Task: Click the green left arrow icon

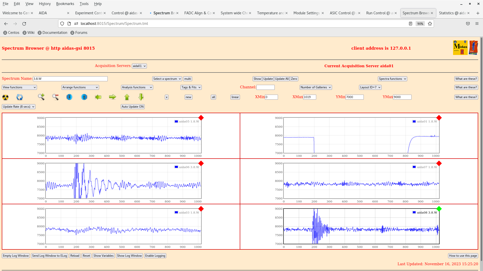Action: pos(98,97)
